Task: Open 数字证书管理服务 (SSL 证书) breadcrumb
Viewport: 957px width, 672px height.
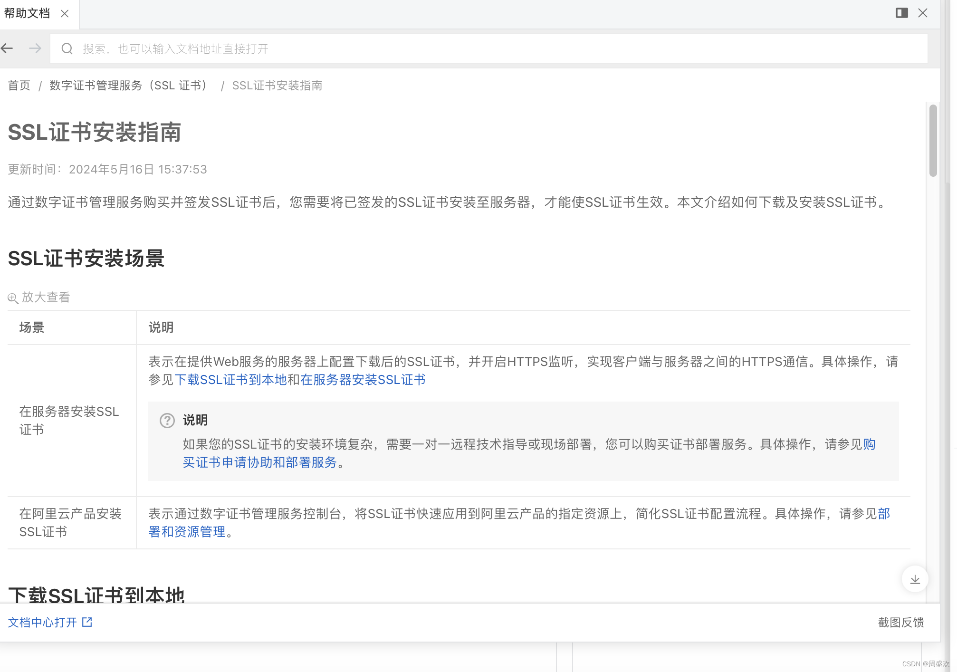Action: [x=128, y=86]
